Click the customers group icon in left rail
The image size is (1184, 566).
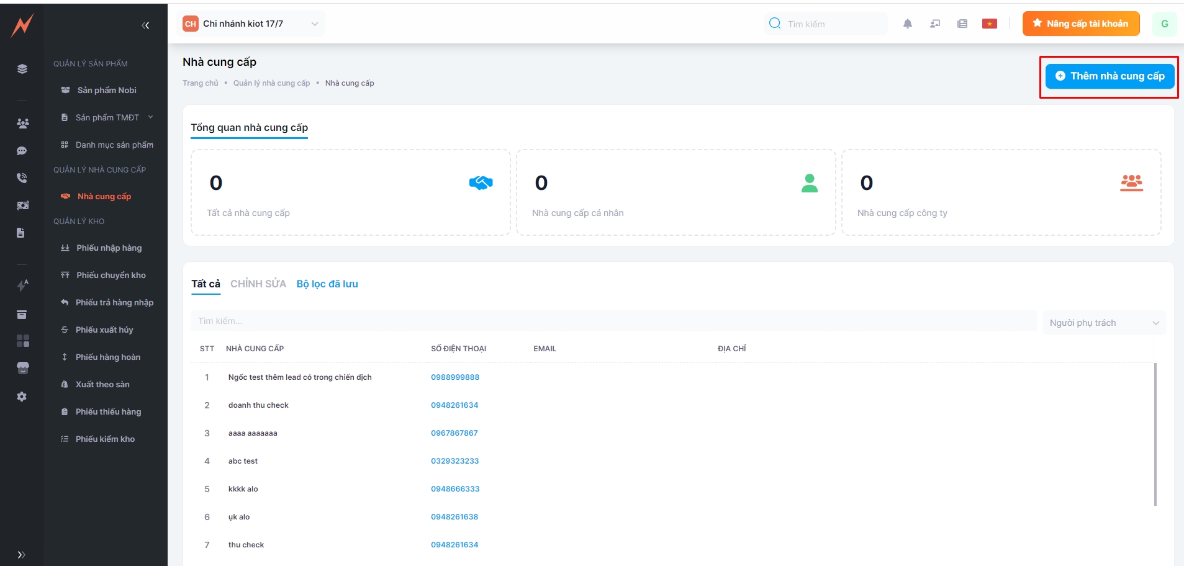point(22,123)
